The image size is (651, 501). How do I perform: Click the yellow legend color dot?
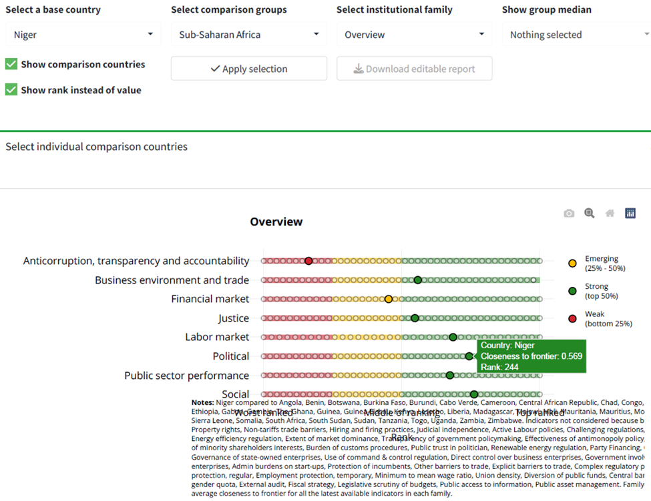(572, 263)
